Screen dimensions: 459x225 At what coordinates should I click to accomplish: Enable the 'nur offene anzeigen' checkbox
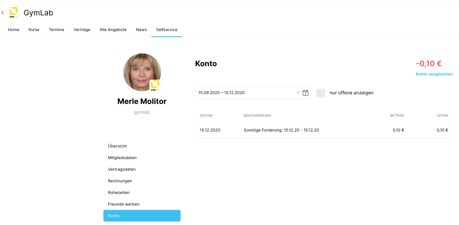click(x=321, y=93)
